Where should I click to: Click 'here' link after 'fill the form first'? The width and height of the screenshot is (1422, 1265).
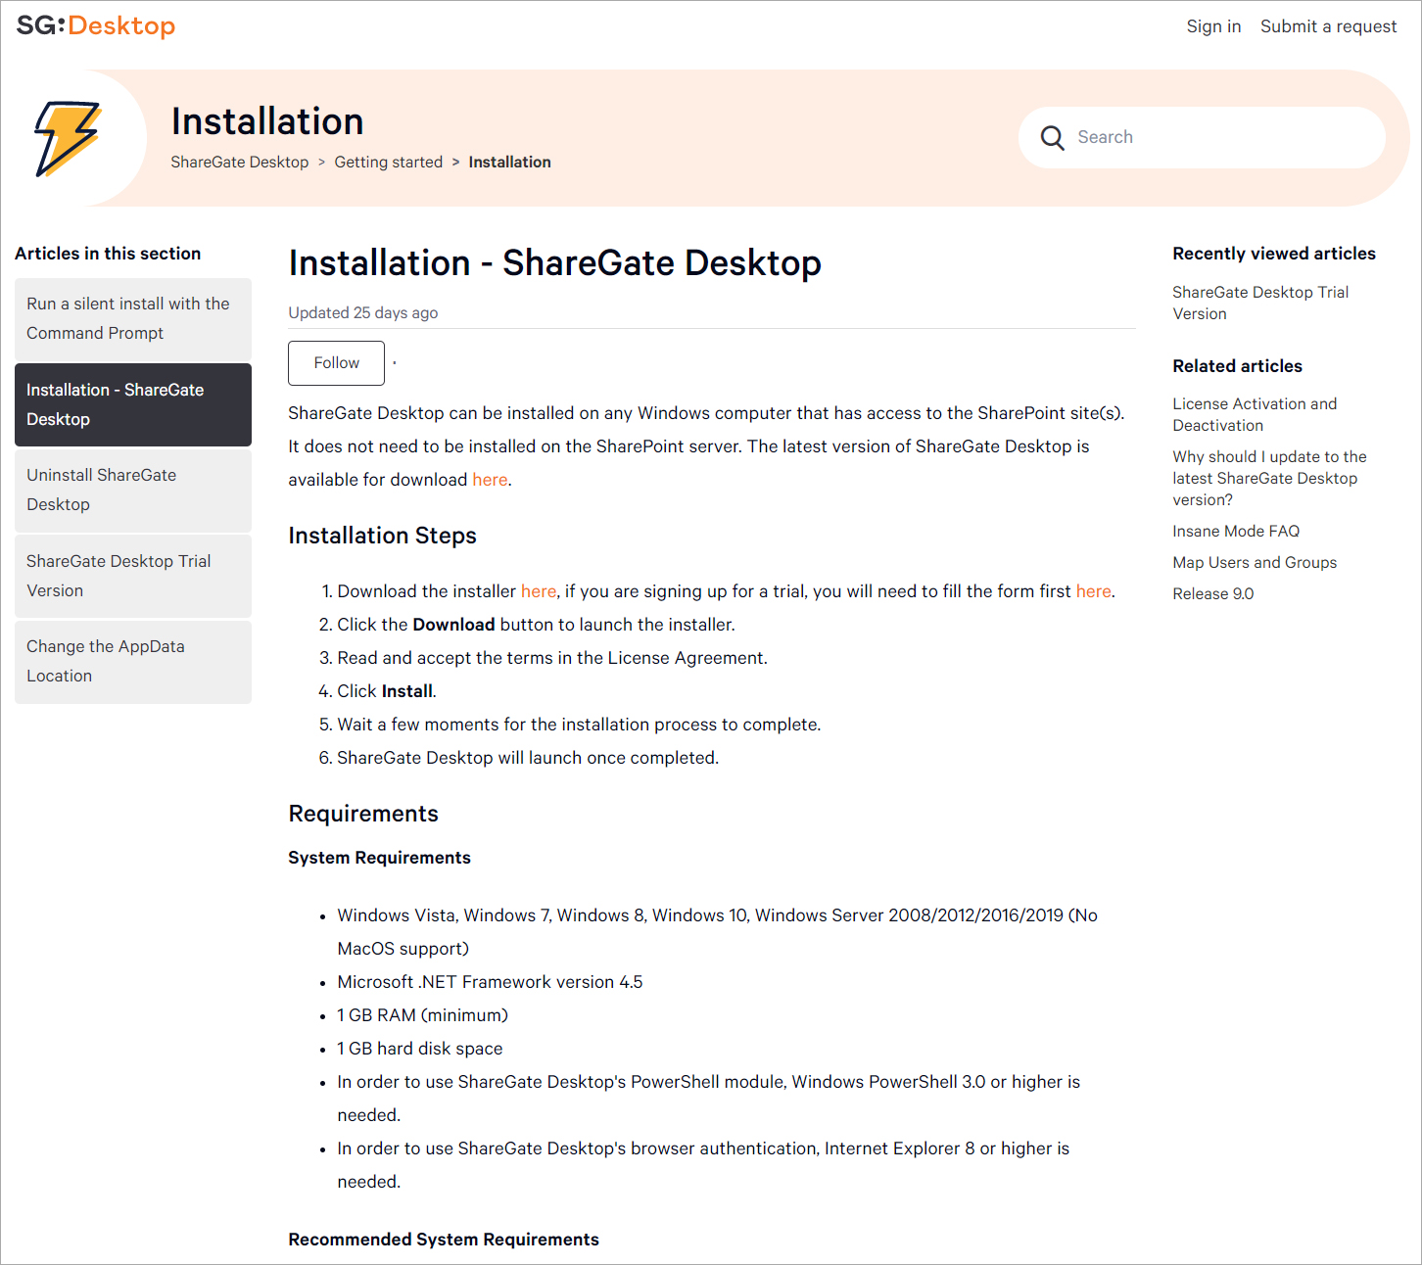[1093, 591]
